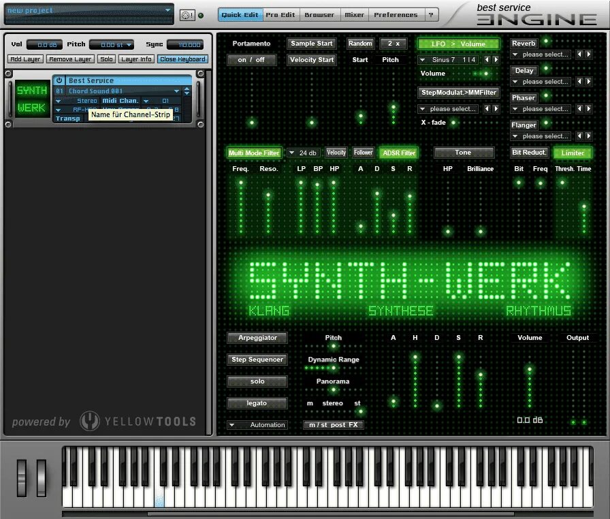Toggle the Multi Mode Filter button
The width and height of the screenshot is (610, 519).
(x=254, y=153)
